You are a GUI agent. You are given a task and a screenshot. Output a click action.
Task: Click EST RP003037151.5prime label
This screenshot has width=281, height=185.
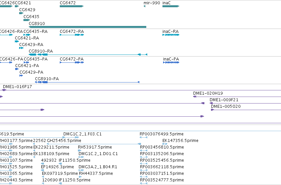[x=162, y=173]
